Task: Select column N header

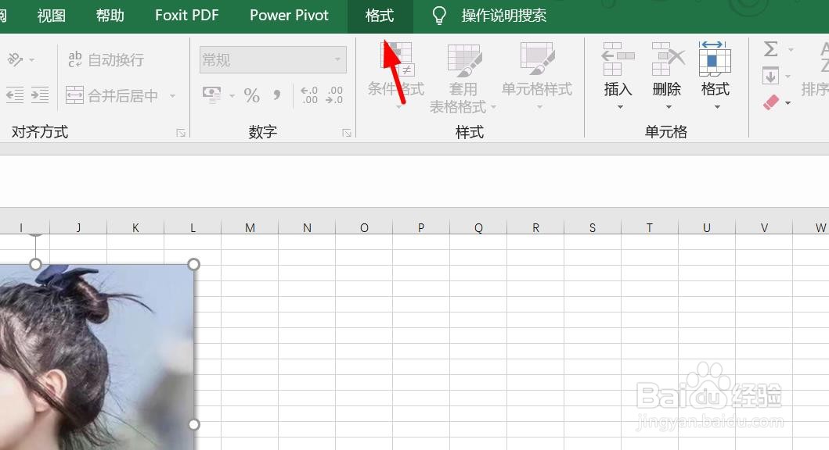Action: (307, 227)
